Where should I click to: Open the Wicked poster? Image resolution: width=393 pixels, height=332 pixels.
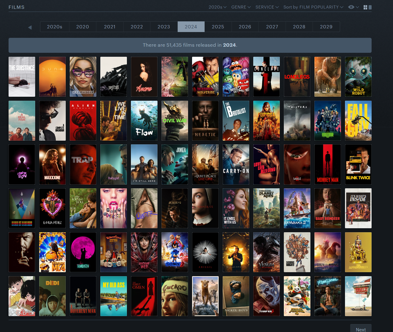175,77
